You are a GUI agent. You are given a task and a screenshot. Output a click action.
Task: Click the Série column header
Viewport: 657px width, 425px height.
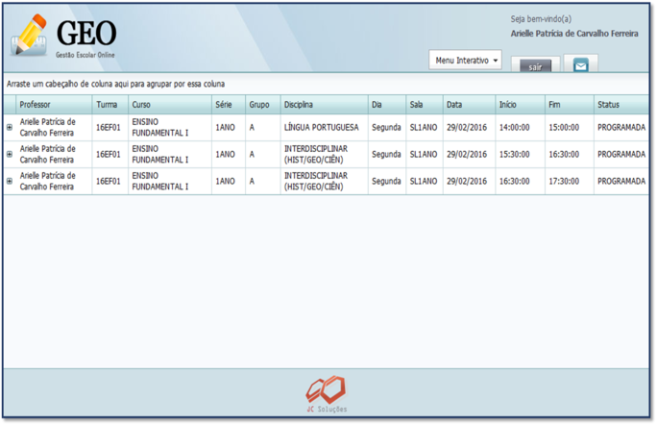(229, 105)
